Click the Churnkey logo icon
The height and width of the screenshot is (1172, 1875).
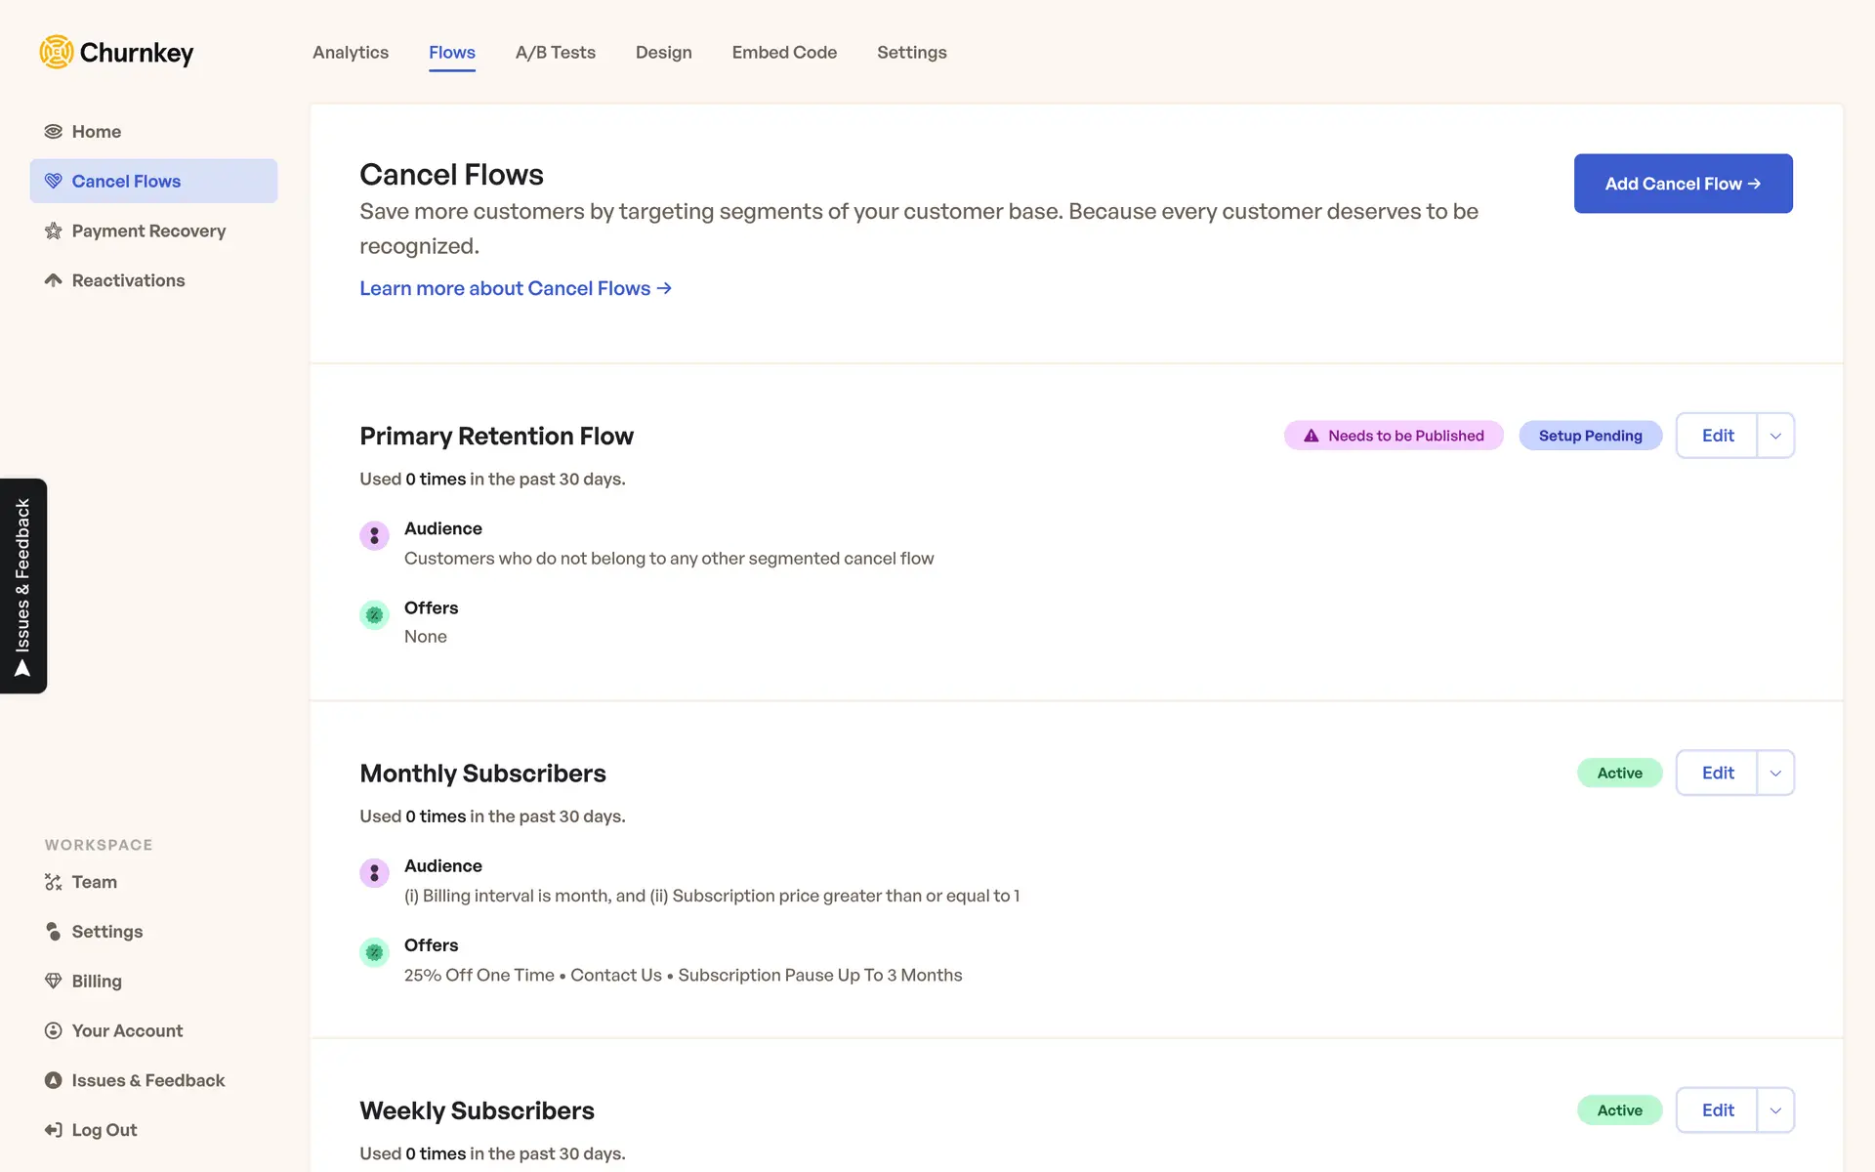click(57, 52)
